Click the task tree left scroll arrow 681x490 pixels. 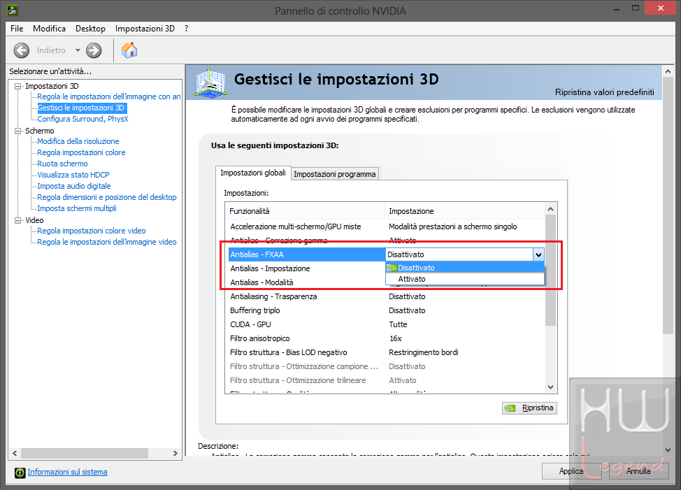coord(15,454)
